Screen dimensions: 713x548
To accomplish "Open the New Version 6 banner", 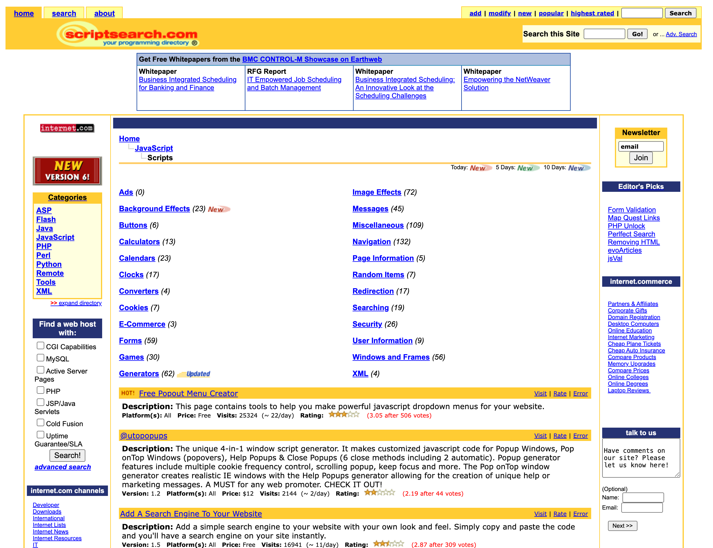I will point(67,171).
